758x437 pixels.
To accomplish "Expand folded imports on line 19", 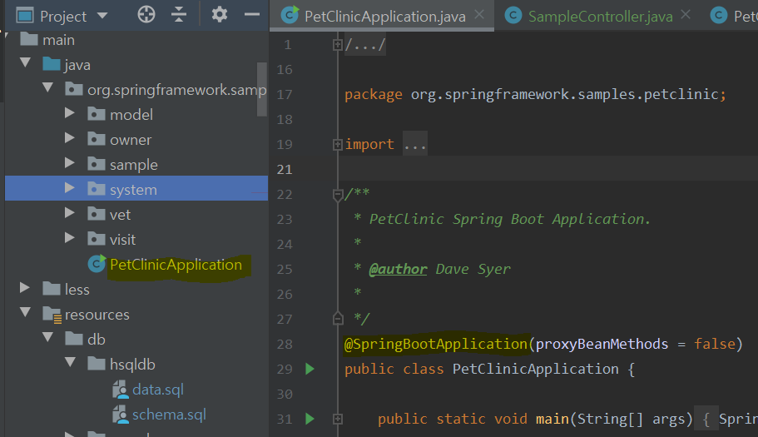I will point(338,145).
